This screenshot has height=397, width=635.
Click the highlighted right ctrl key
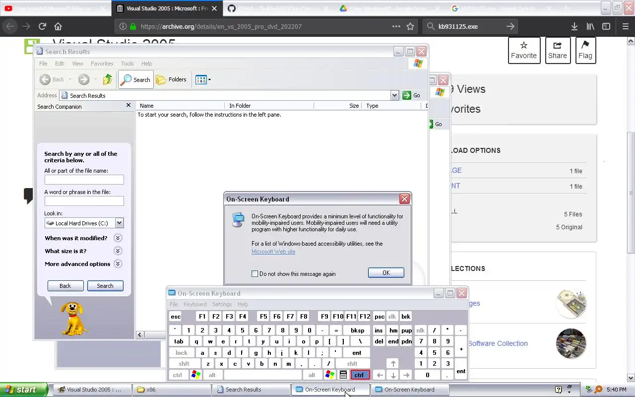click(360, 375)
